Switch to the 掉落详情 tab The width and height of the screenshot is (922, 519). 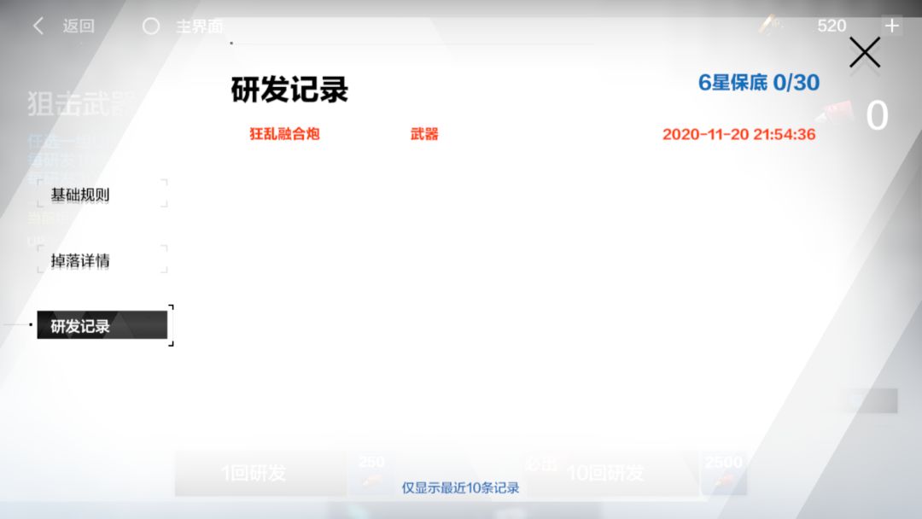[x=102, y=259]
